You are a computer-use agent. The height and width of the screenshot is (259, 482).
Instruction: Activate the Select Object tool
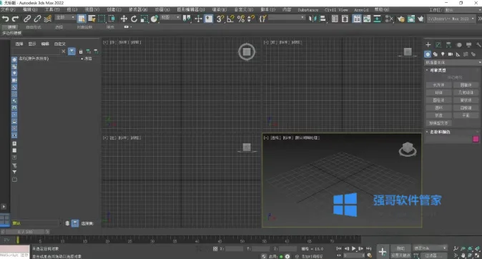pos(82,19)
